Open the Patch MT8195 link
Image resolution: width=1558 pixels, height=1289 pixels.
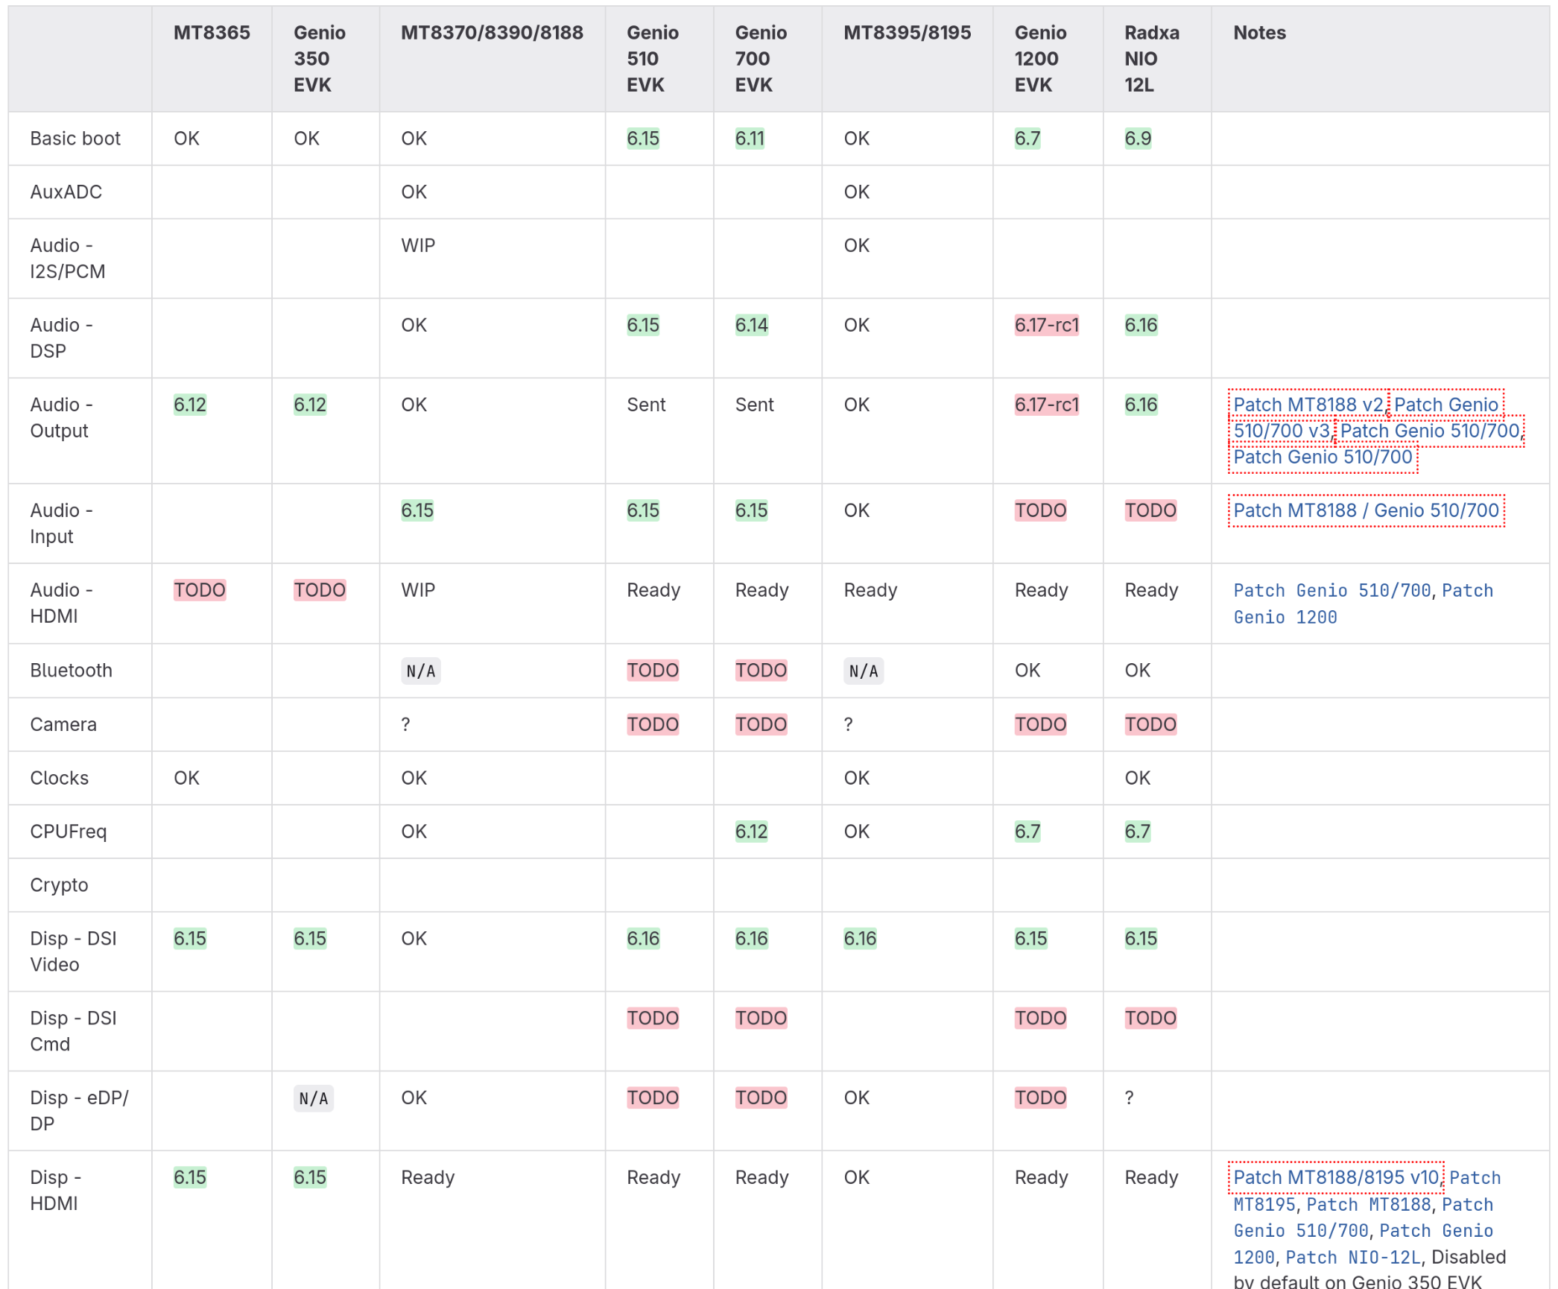pyautogui.click(x=1264, y=1204)
